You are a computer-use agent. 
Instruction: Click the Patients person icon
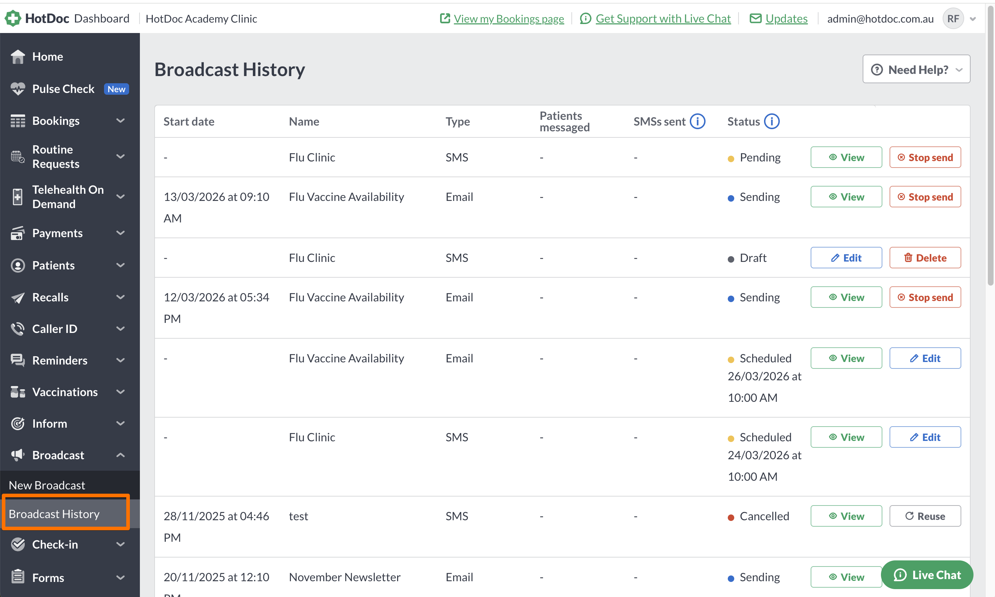[x=18, y=265]
